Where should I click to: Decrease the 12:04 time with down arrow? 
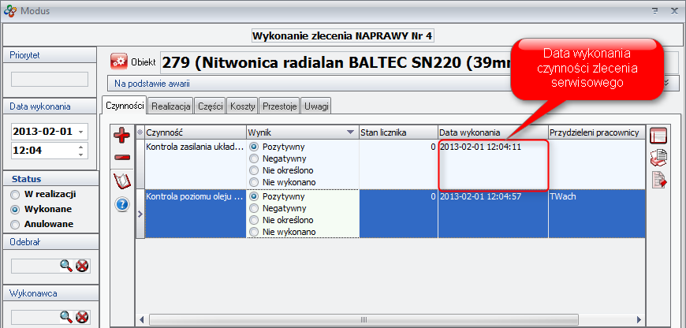tap(80, 155)
